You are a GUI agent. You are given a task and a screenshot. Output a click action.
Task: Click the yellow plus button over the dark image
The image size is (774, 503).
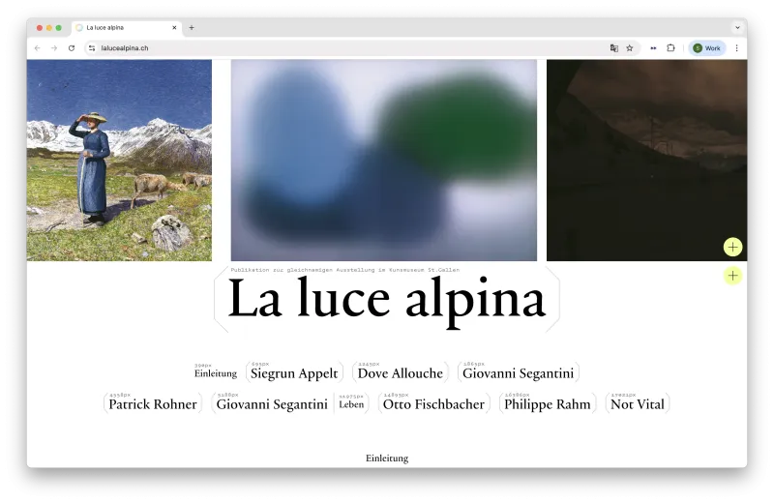click(732, 247)
